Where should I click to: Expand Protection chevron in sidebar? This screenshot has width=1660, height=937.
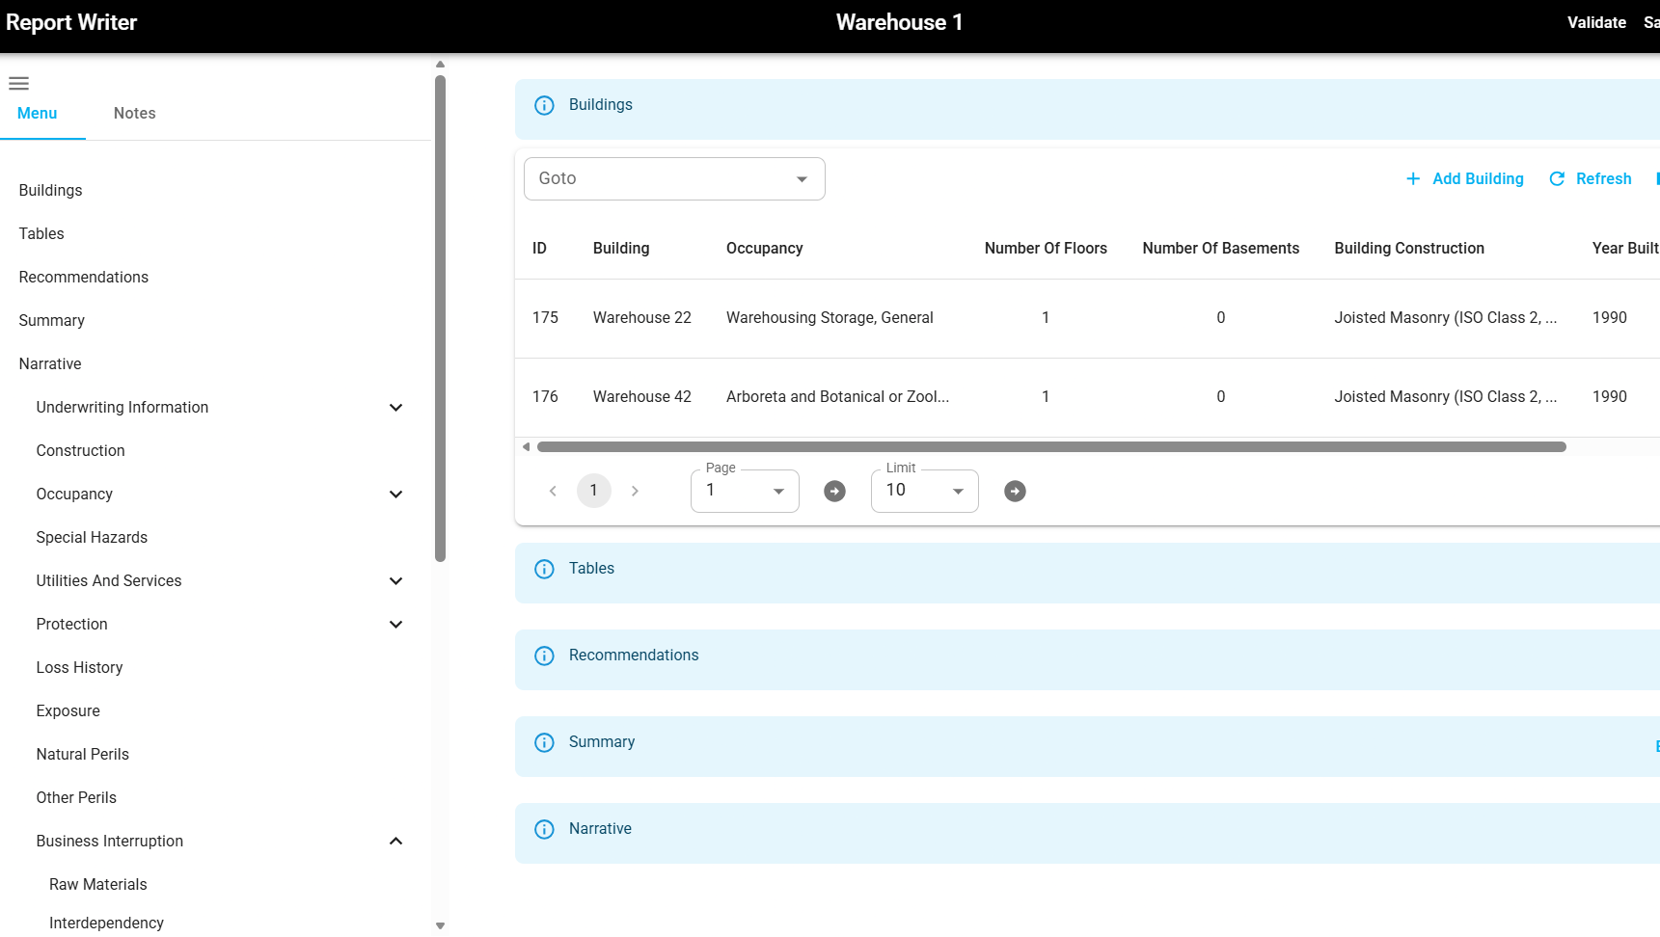395,625
